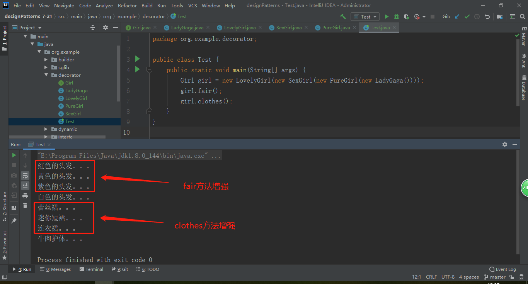
Task: Open Project Structure folder icon
Action: pyautogui.click(x=500, y=17)
